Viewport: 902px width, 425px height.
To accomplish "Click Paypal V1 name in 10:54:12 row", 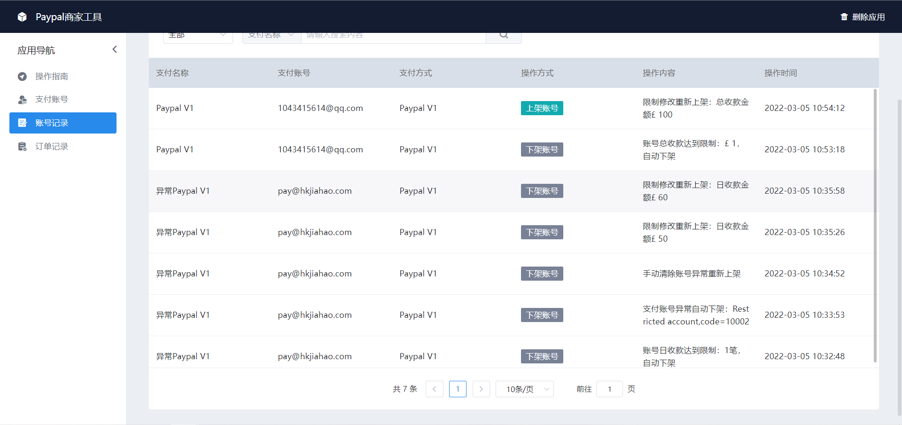I will coord(175,108).
